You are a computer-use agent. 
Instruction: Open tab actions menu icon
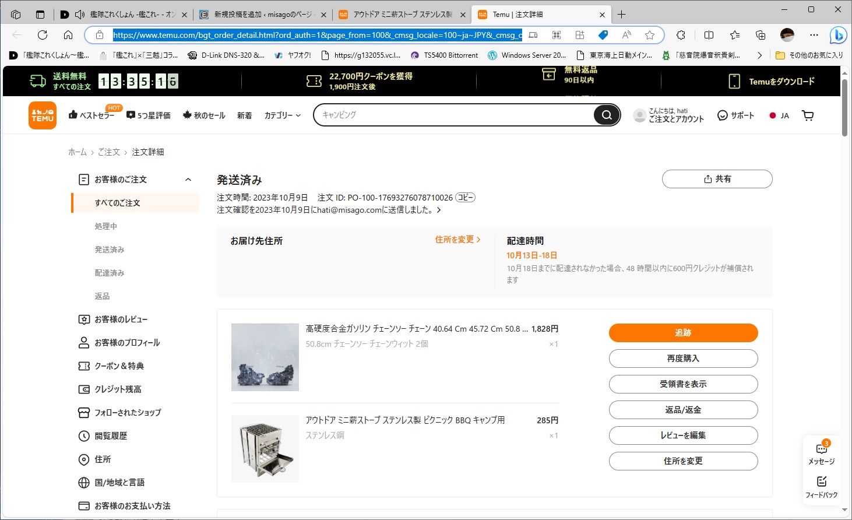coord(40,15)
